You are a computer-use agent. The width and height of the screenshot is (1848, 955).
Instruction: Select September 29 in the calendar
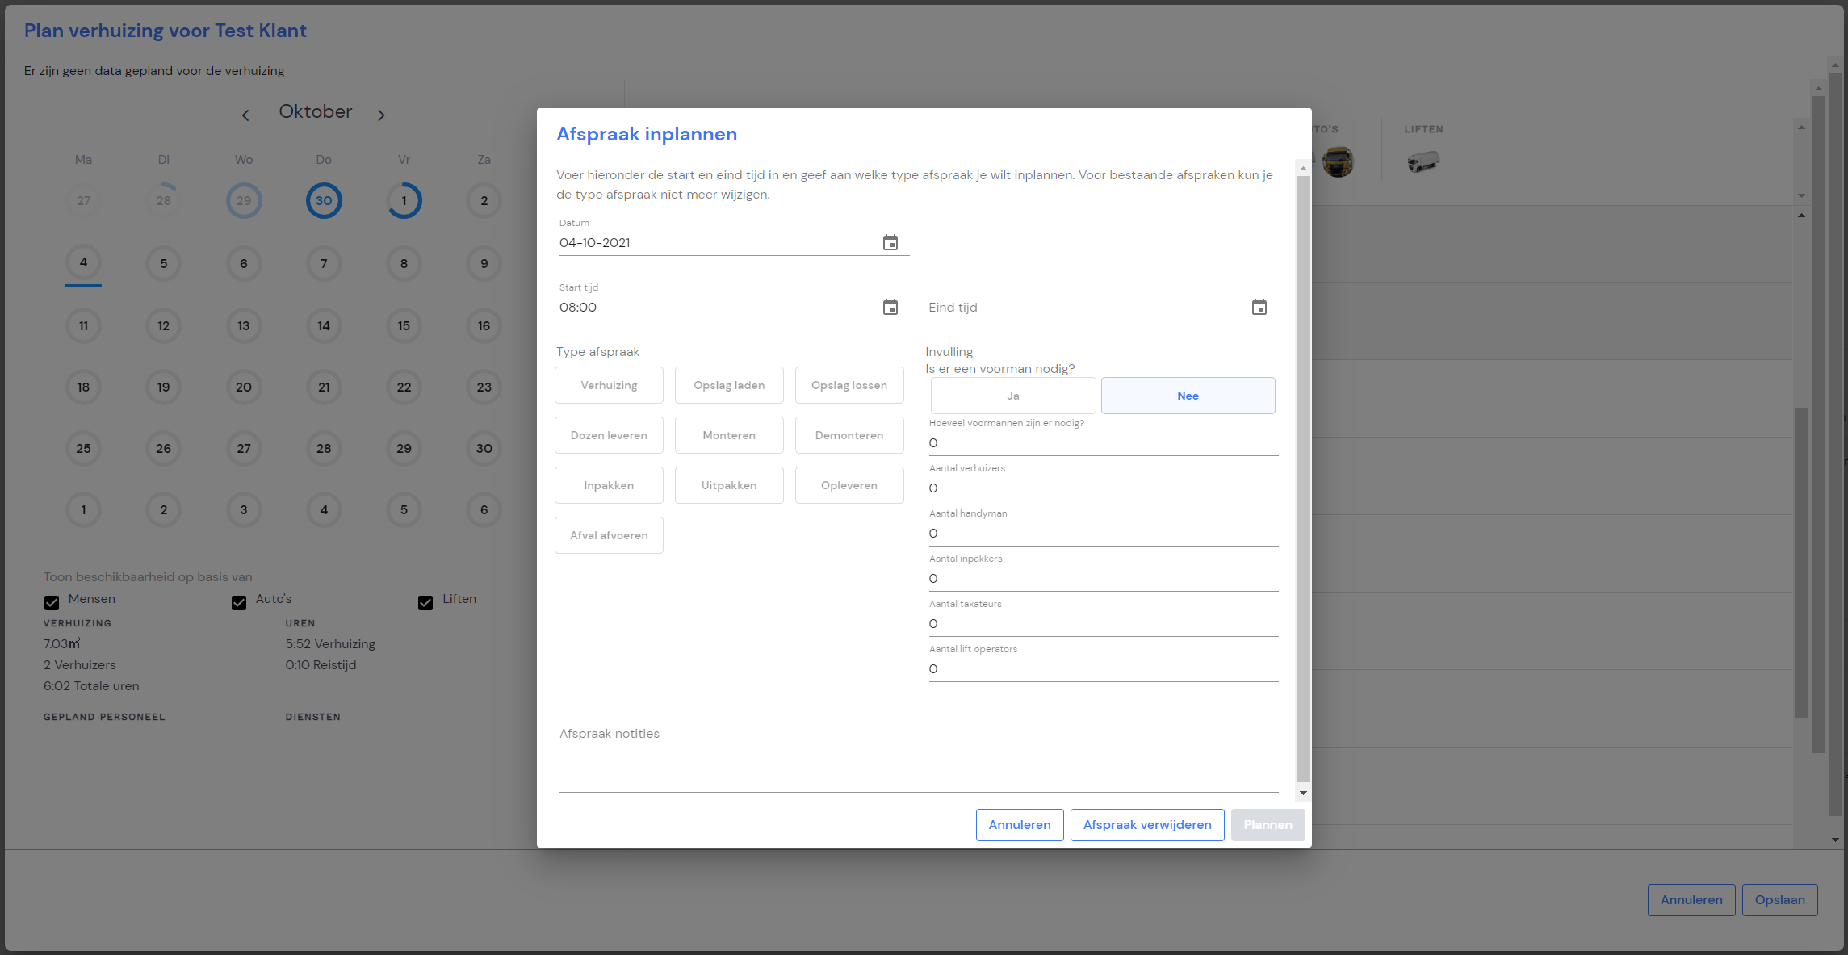tap(244, 200)
